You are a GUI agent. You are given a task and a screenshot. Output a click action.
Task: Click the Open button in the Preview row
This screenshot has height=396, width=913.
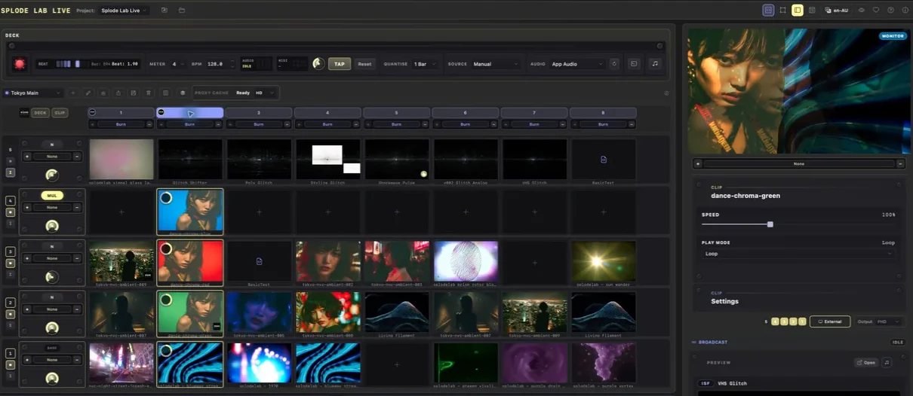click(x=865, y=363)
